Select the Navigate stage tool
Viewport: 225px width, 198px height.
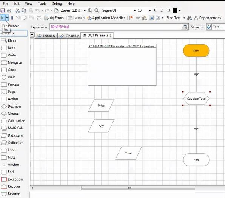(x=11, y=62)
